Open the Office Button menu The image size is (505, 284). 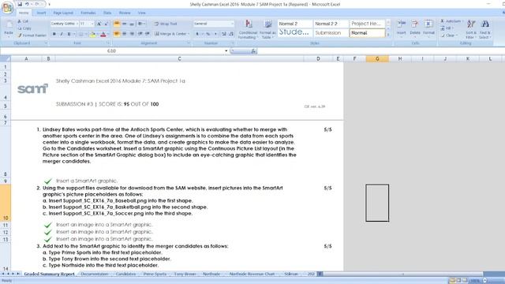(7, 8)
